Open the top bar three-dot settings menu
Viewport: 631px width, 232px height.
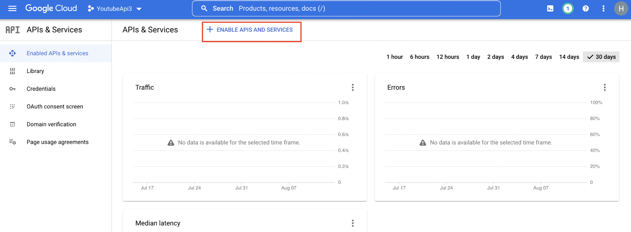pyautogui.click(x=603, y=9)
